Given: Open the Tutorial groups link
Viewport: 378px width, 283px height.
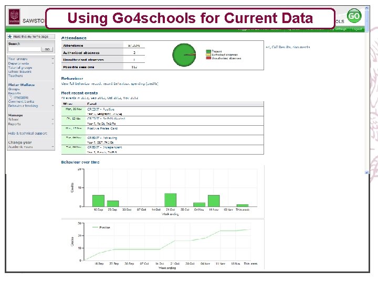Looking at the screenshot, I should click(x=20, y=68).
